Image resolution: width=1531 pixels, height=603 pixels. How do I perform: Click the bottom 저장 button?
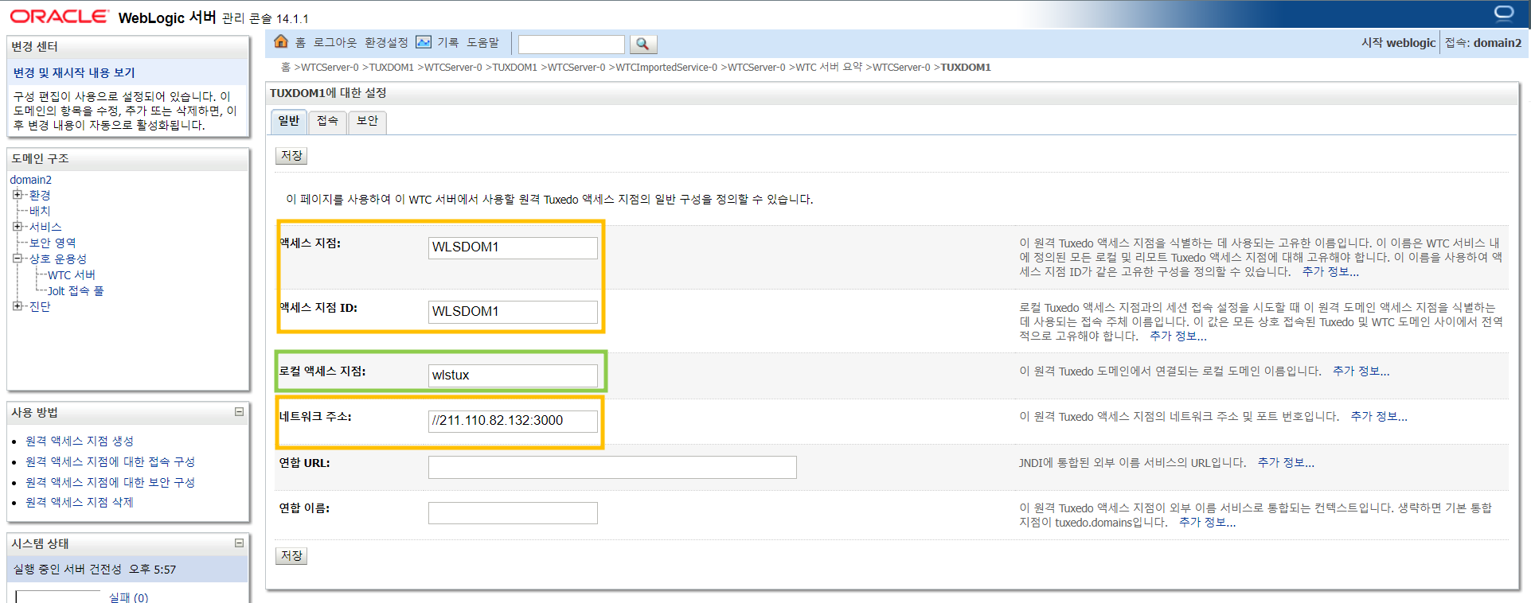tap(291, 556)
